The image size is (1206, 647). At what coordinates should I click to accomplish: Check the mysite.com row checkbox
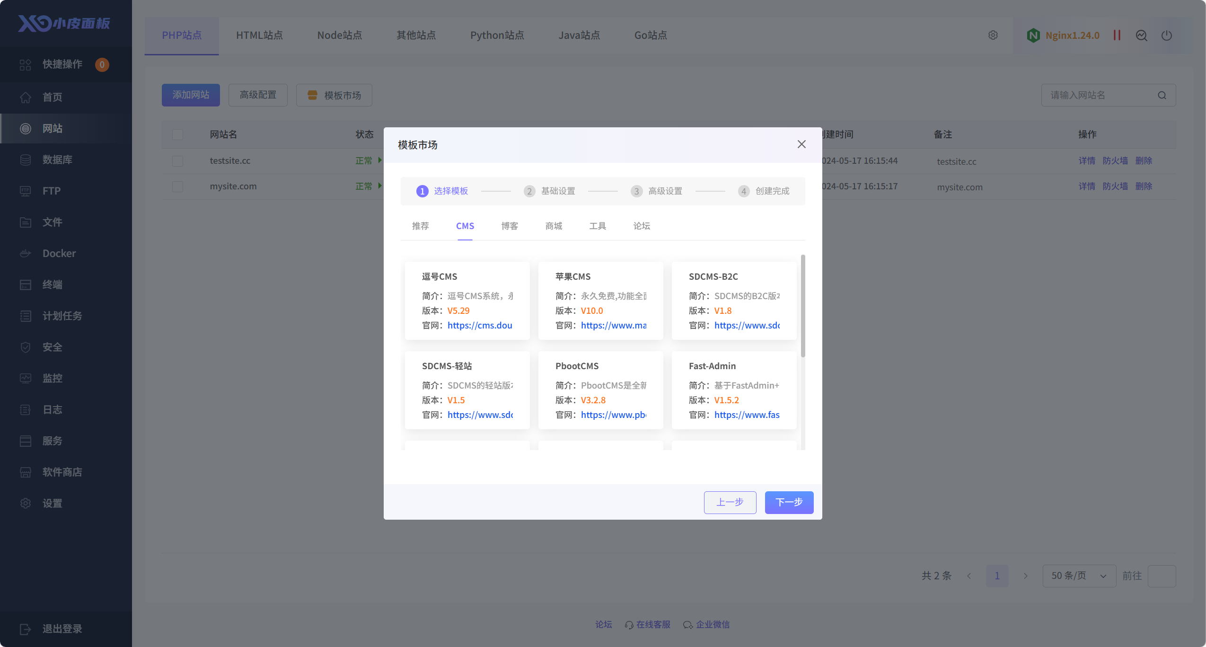(x=178, y=186)
